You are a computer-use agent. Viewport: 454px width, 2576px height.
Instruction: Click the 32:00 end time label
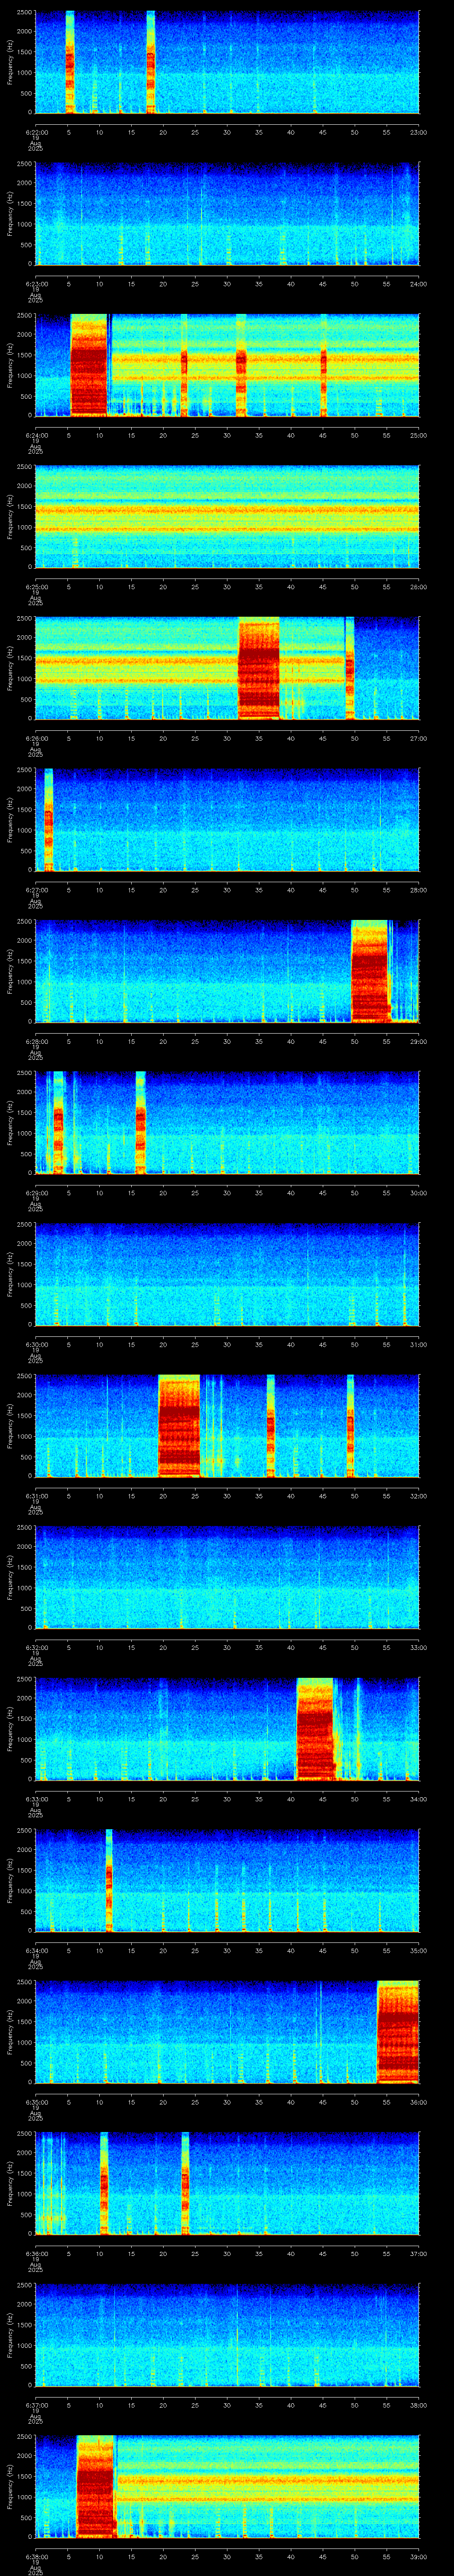(x=418, y=1496)
